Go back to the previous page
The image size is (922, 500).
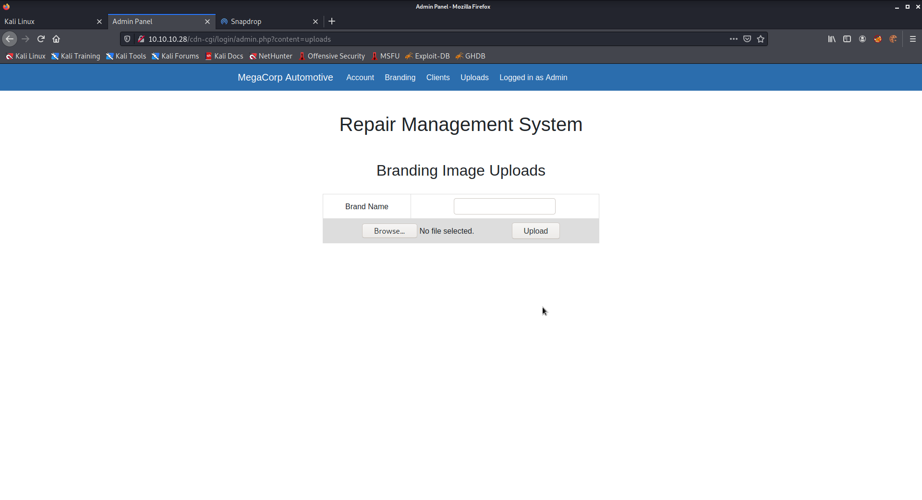point(10,39)
